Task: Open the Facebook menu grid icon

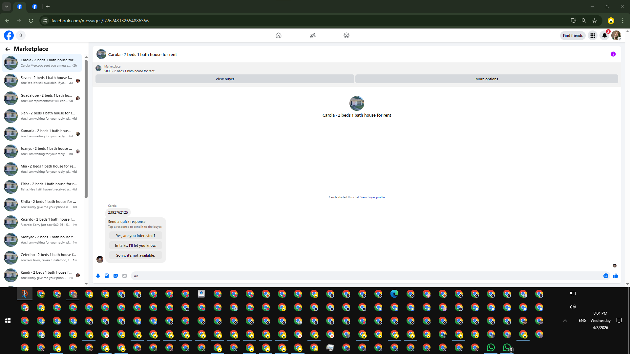Action: (x=593, y=35)
